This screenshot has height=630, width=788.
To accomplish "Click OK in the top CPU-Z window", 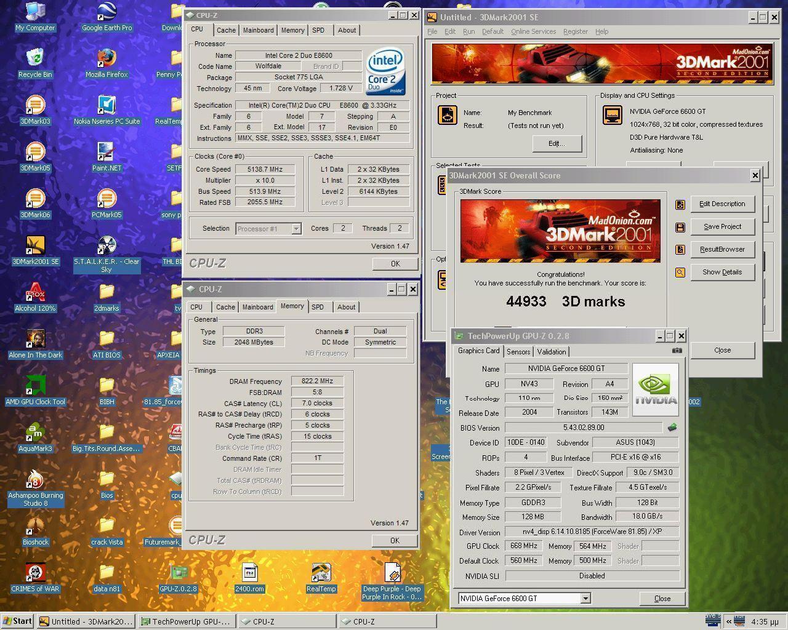I will coord(395,263).
